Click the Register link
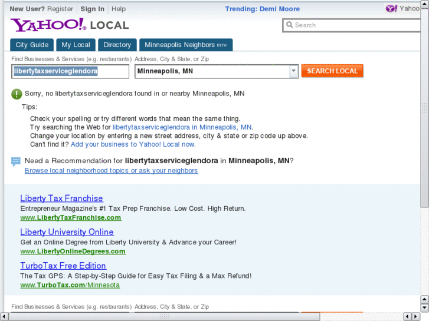The height and width of the screenshot is (321, 429). pyautogui.click(x=60, y=9)
